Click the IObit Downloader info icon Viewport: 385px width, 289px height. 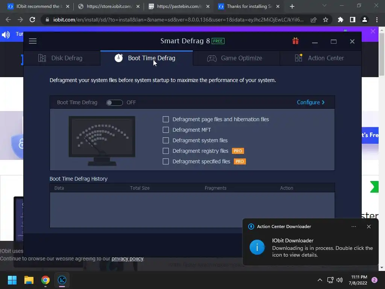(257, 247)
